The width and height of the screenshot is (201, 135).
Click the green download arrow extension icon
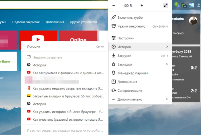click(177, 5)
